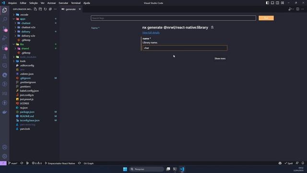Select the generate editor tab
The image size is (307, 173).
pos(71,9)
